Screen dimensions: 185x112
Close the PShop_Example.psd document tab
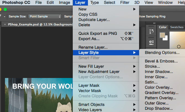5,25
